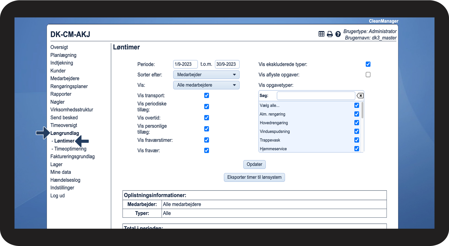Screen dimensions: 449x246
Task: Expand the Alle medarbejdere dropdown
Action: coord(206,85)
